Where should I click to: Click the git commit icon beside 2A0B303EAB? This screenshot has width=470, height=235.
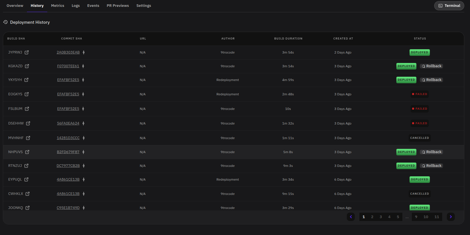[84, 52]
